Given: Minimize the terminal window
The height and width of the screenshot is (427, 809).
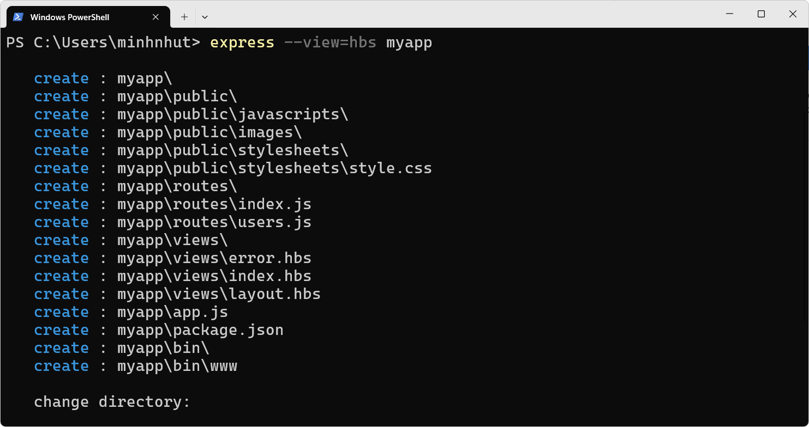Looking at the screenshot, I should [x=729, y=14].
